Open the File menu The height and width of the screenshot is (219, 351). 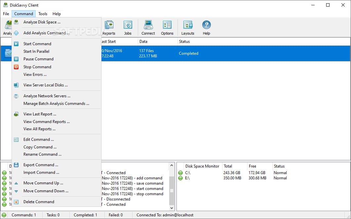tap(6, 14)
